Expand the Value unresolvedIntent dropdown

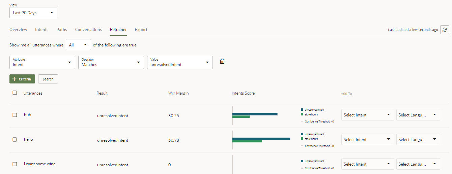(180, 62)
